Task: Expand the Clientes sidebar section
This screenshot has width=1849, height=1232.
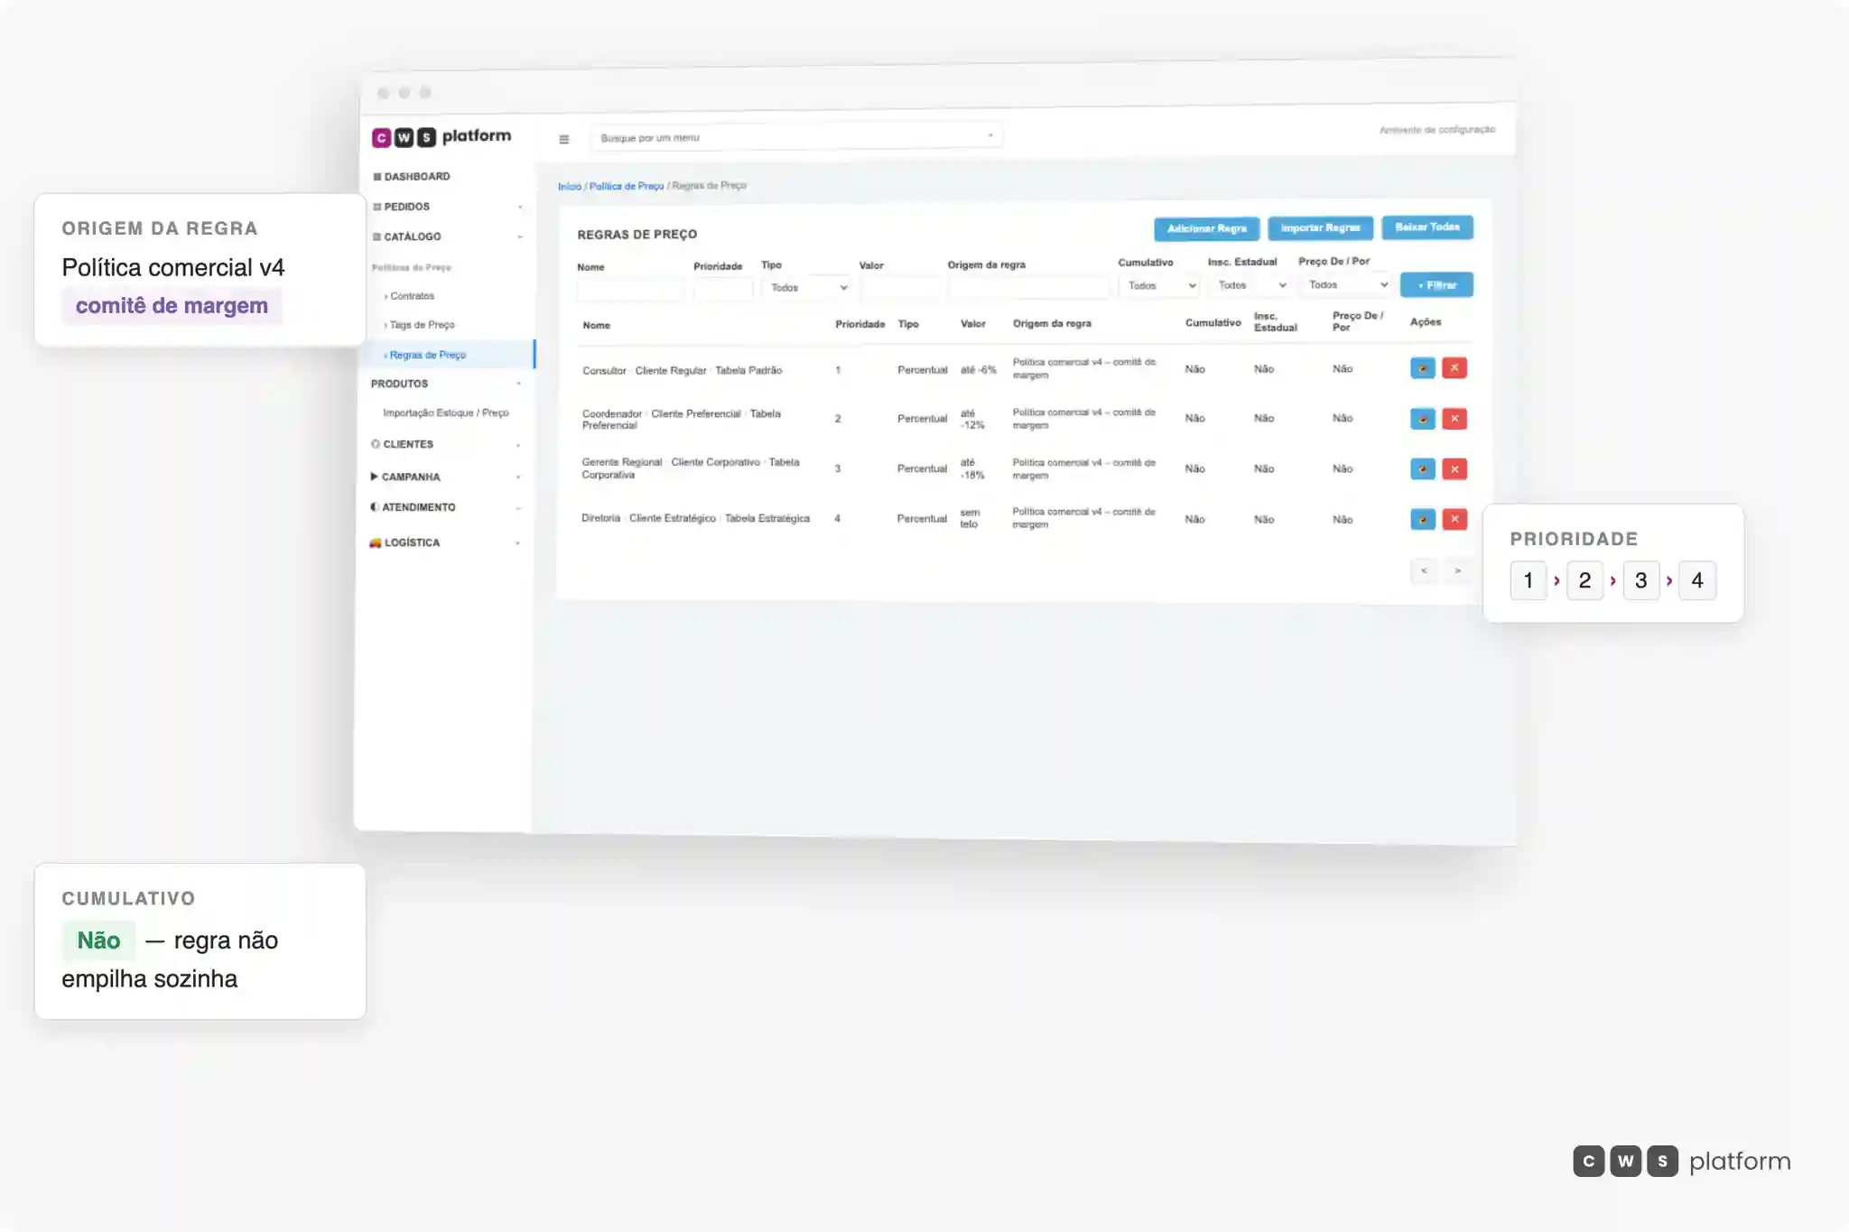Action: pos(446,444)
